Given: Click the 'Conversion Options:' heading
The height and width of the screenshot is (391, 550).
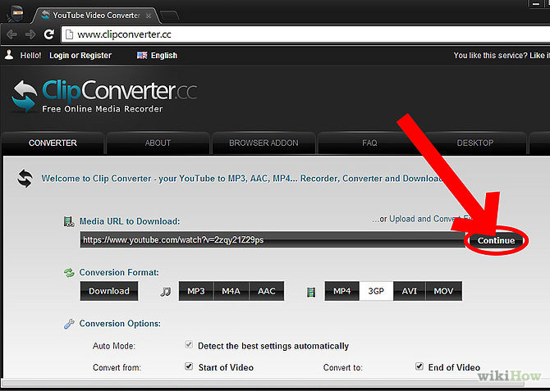Looking at the screenshot, I should pyautogui.click(x=120, y=324).
